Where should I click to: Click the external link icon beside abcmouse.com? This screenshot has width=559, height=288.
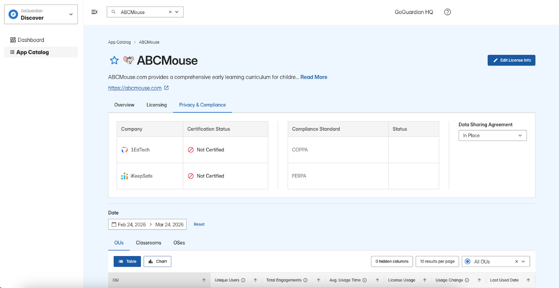click(x=166, y=88)
